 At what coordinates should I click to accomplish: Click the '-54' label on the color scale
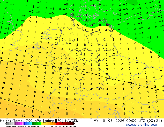click(8, 126)
